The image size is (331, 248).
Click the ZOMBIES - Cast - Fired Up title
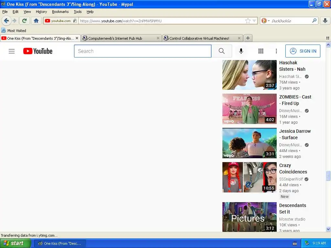tap(295, 100)
